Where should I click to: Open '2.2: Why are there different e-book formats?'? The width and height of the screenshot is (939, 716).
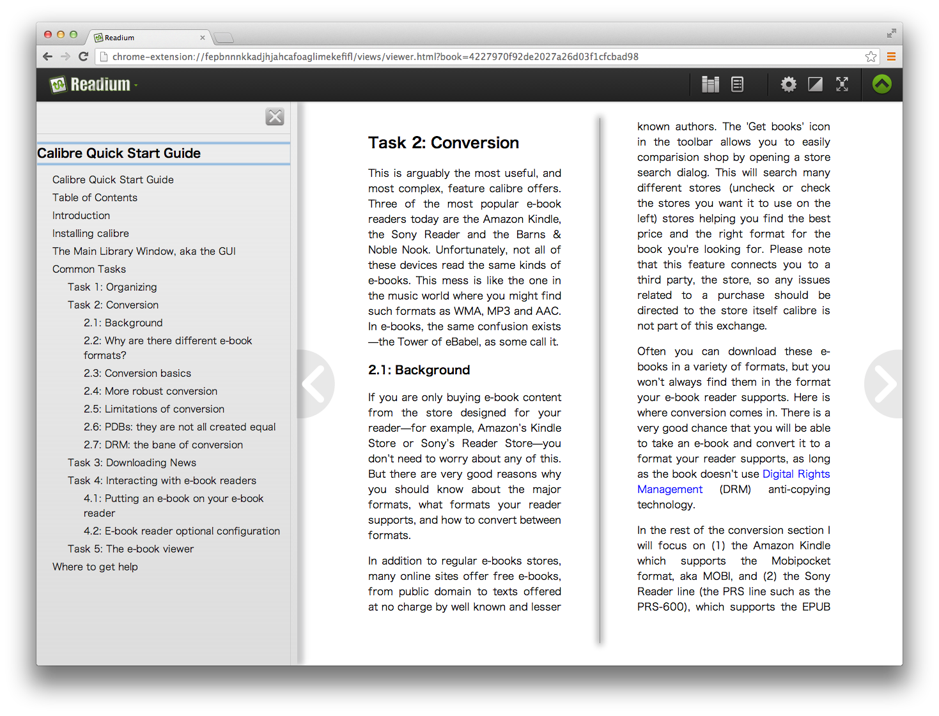168,347
